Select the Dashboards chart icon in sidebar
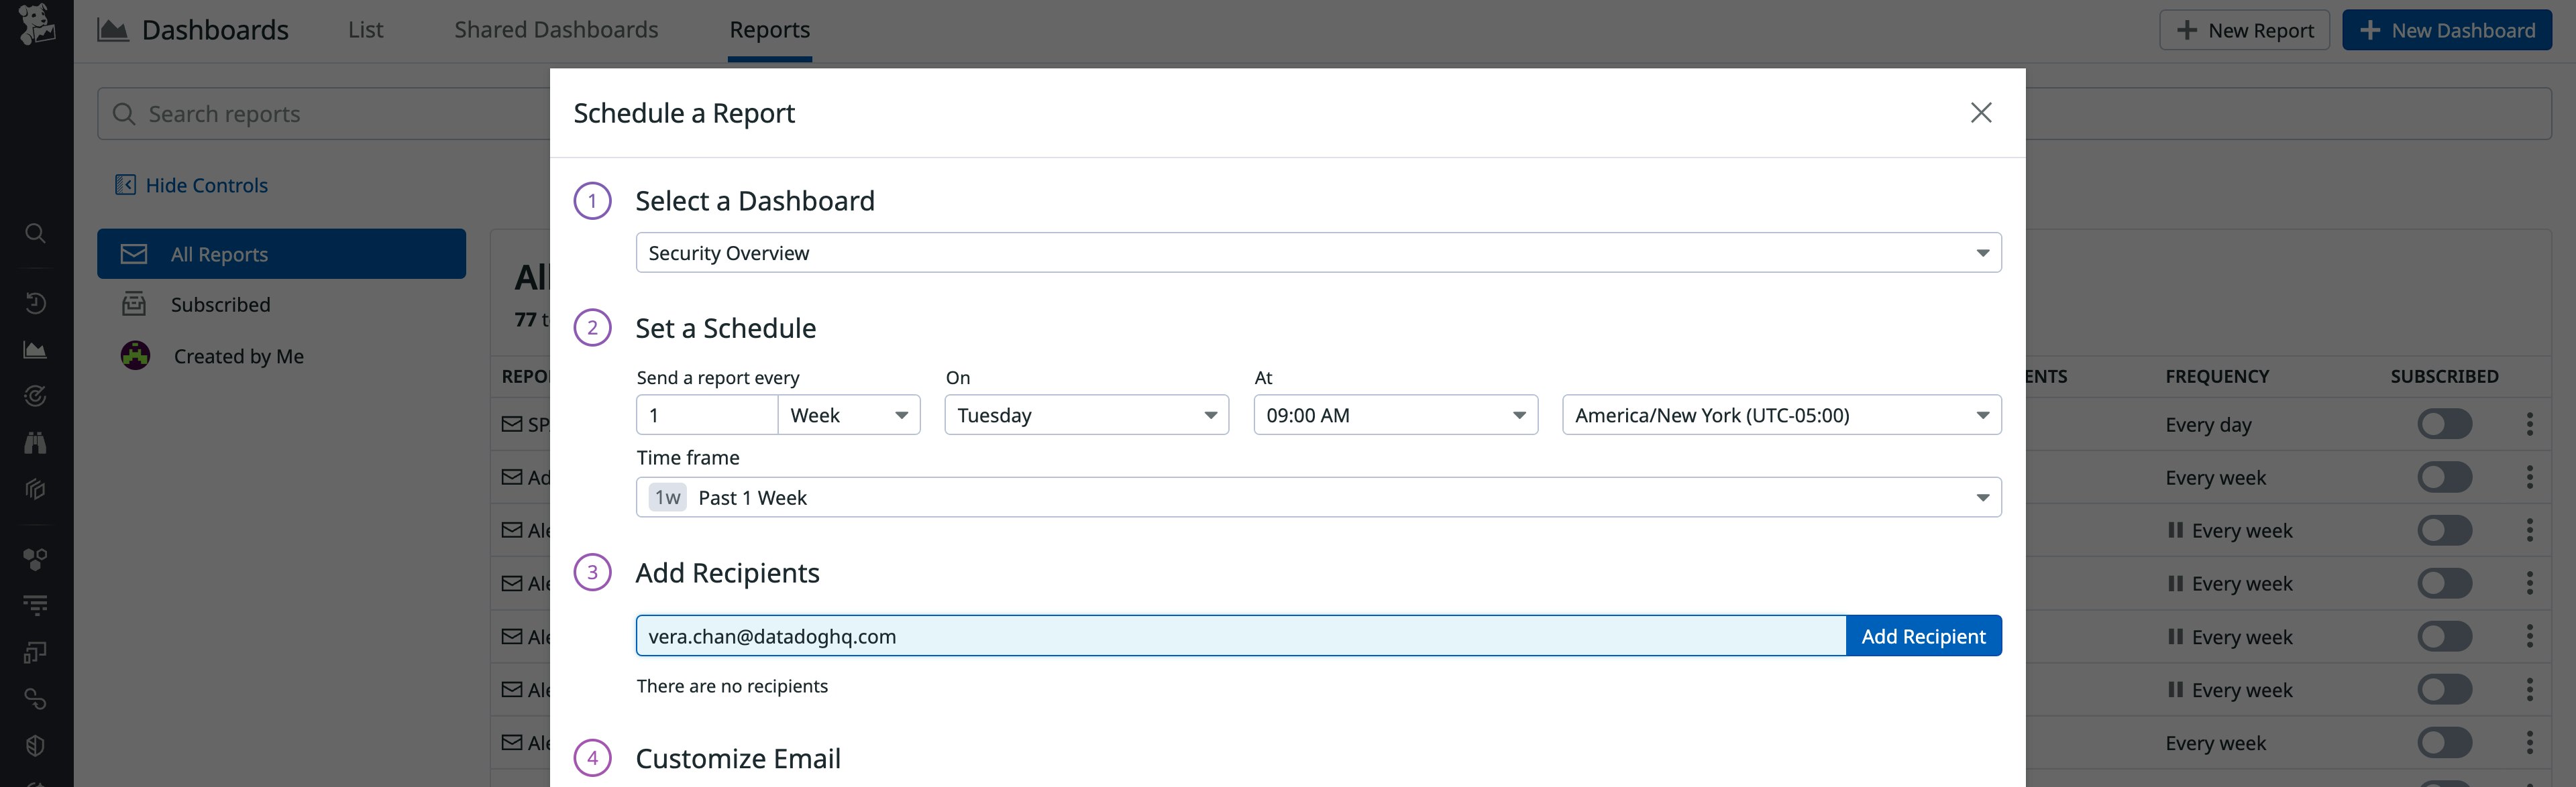 [35, 349]
